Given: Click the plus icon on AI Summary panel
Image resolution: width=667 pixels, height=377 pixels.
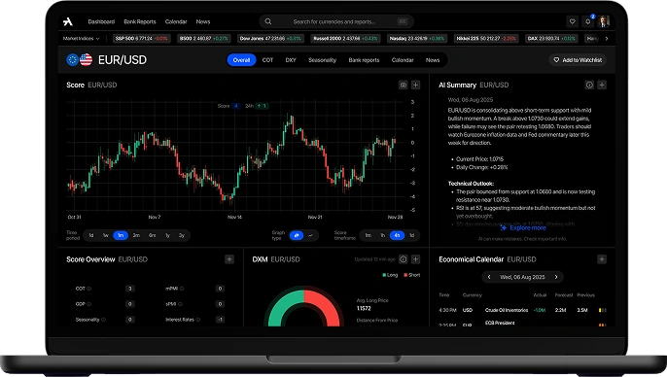Looking at the screenshot, I should [602, 85].
